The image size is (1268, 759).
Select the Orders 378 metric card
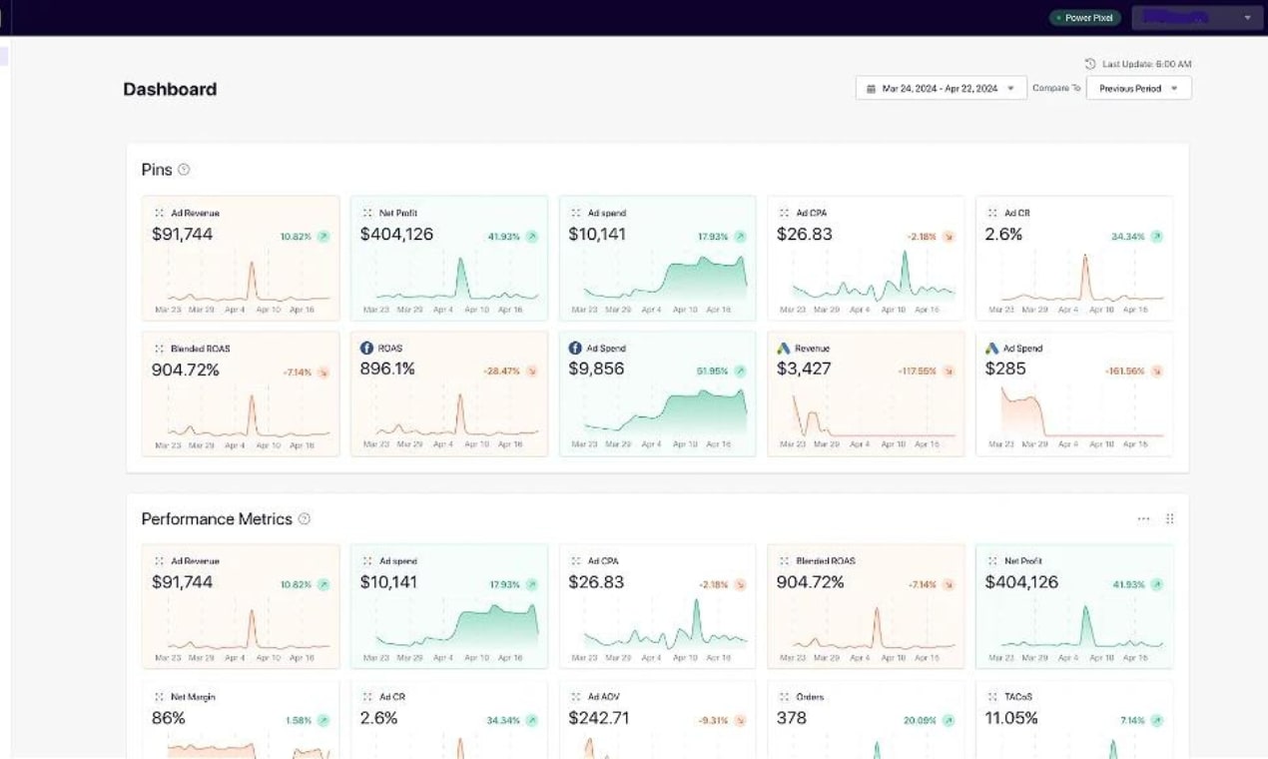[866, 720]
